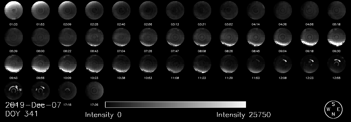Click the Intensity 25750 scale label
This screenshot has height=122, width=351.
point(243,115)
